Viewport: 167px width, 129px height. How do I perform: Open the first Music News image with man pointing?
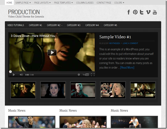pyautogui.click(x=32, y=122)
